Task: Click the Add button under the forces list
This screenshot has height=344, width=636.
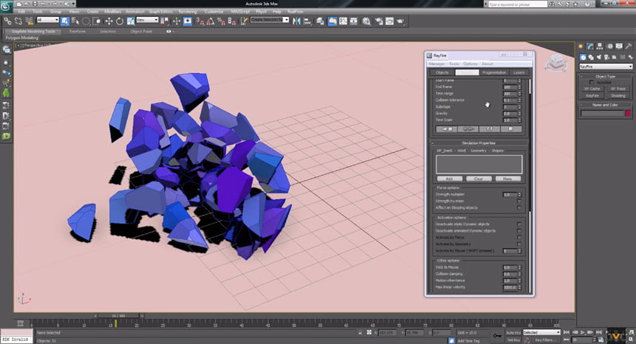Action: coord(450,179)
